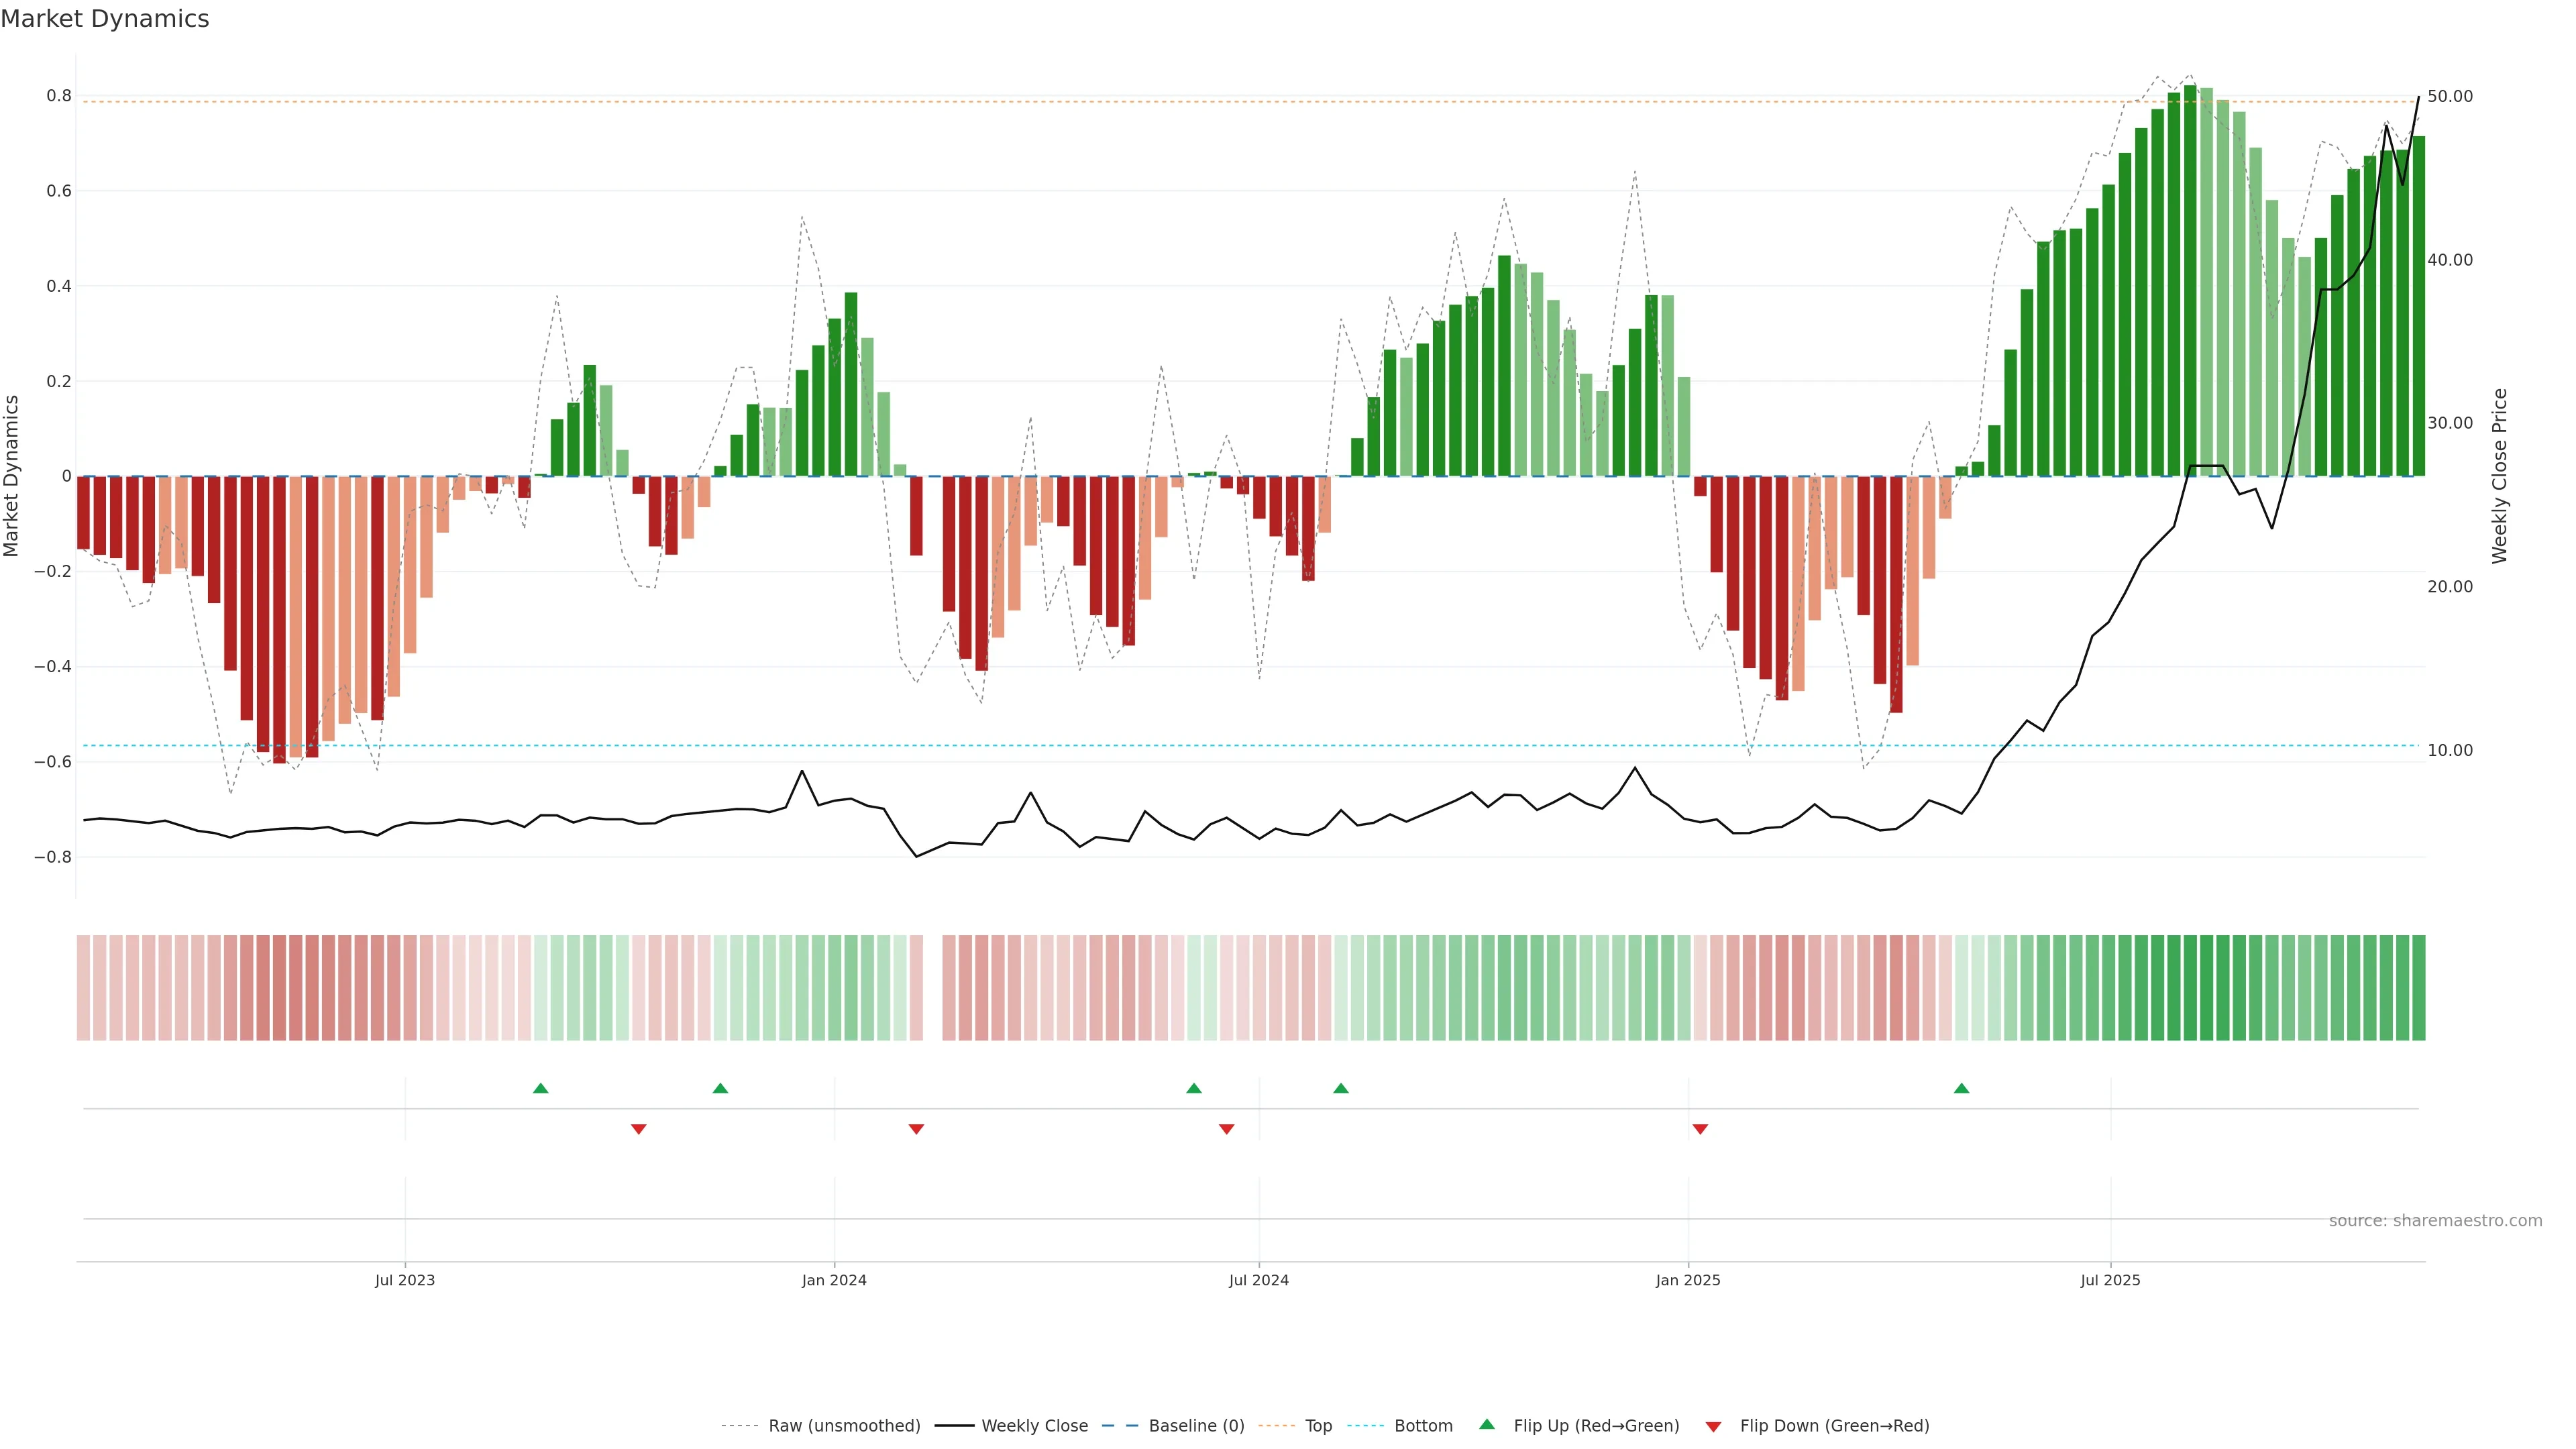
Task: Click the rightmost red flip-down triangle near Jan 2025
Action: pos(1700,1129)
